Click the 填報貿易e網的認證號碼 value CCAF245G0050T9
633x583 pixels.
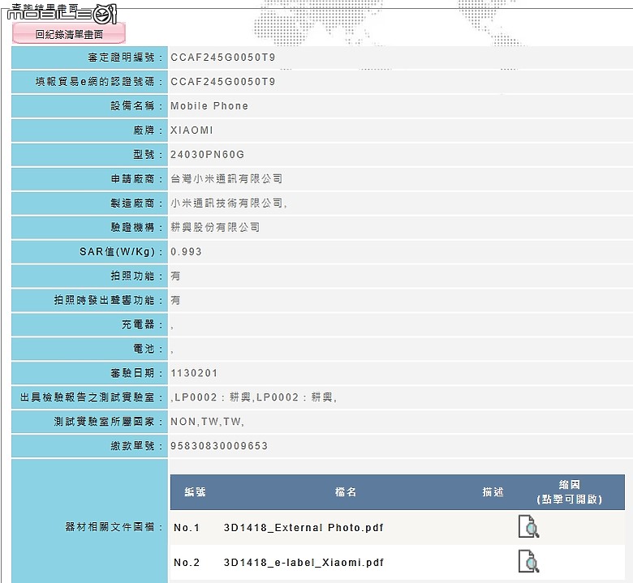pyautogui.click(x=223, y=82)
